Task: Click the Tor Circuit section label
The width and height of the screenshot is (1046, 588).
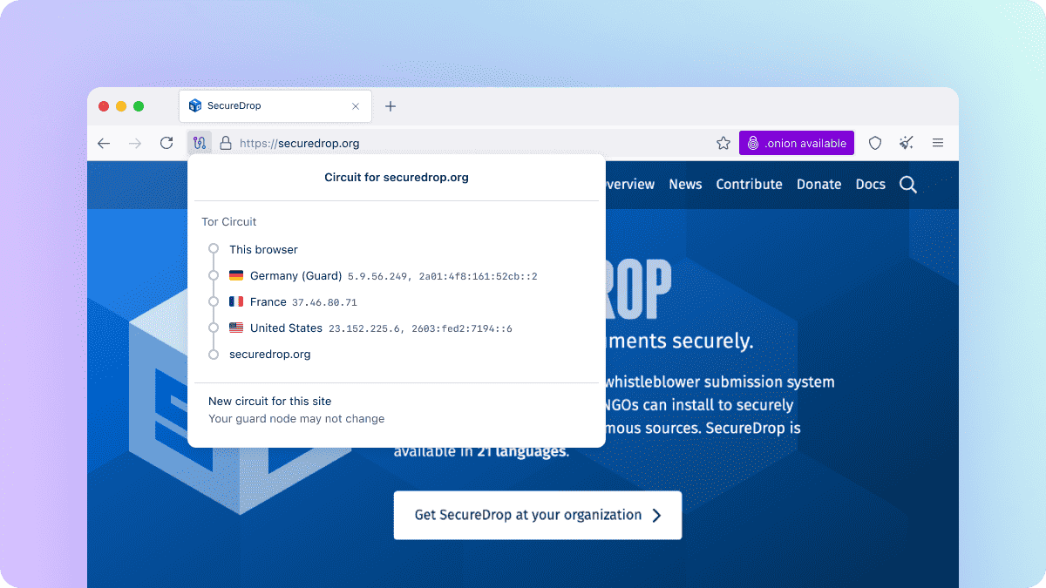Action: point(229,221)
